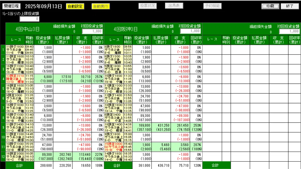This screenshot has width=301, height=169.
Task: Click the Nakayama total recovery rate 109%
Action: pyautogui.click(x=99, y=165)
